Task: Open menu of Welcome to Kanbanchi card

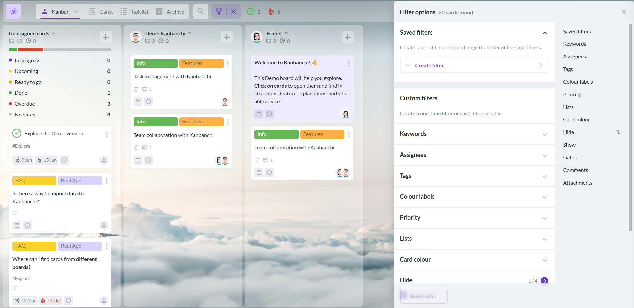Action: pos(349,63)
